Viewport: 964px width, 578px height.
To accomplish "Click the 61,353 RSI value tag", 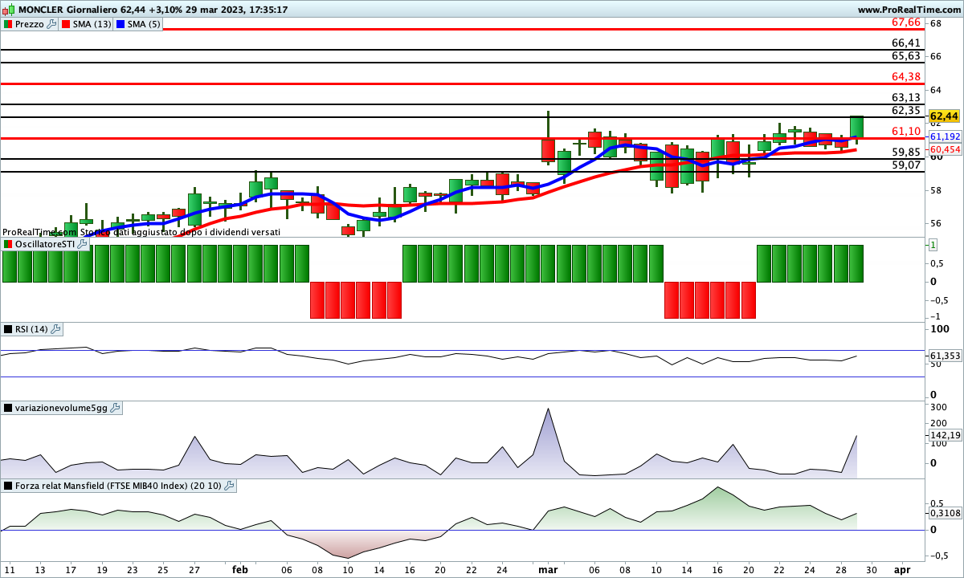I will [x=946, y=356].
